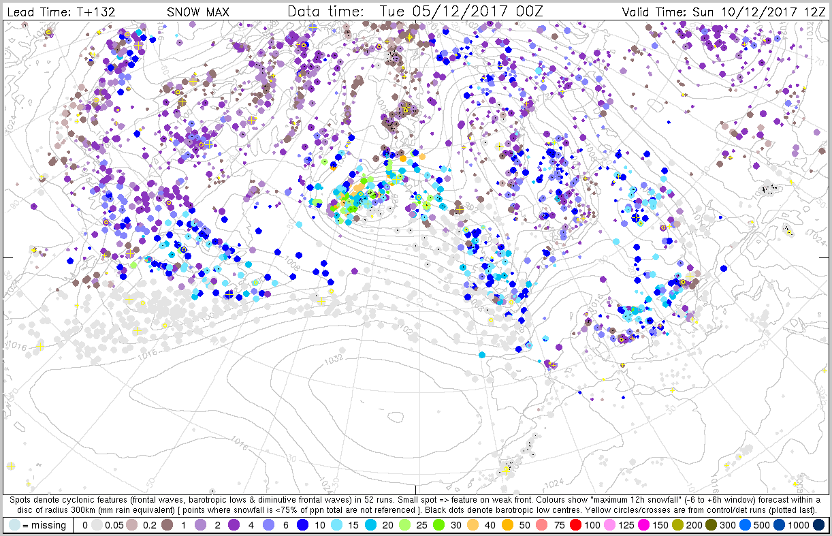Image resolution: width=832 pixels, height=536 pixels.
Task: Select the '0.2' legend value
Action: 151,525
